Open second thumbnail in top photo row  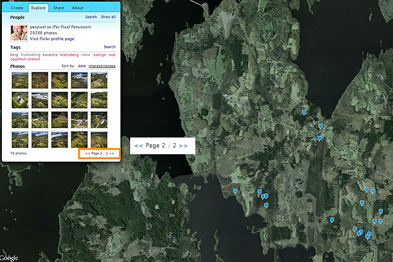[x=40, y=81]
